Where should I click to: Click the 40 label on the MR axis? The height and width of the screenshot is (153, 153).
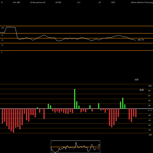tap(149, 101)
